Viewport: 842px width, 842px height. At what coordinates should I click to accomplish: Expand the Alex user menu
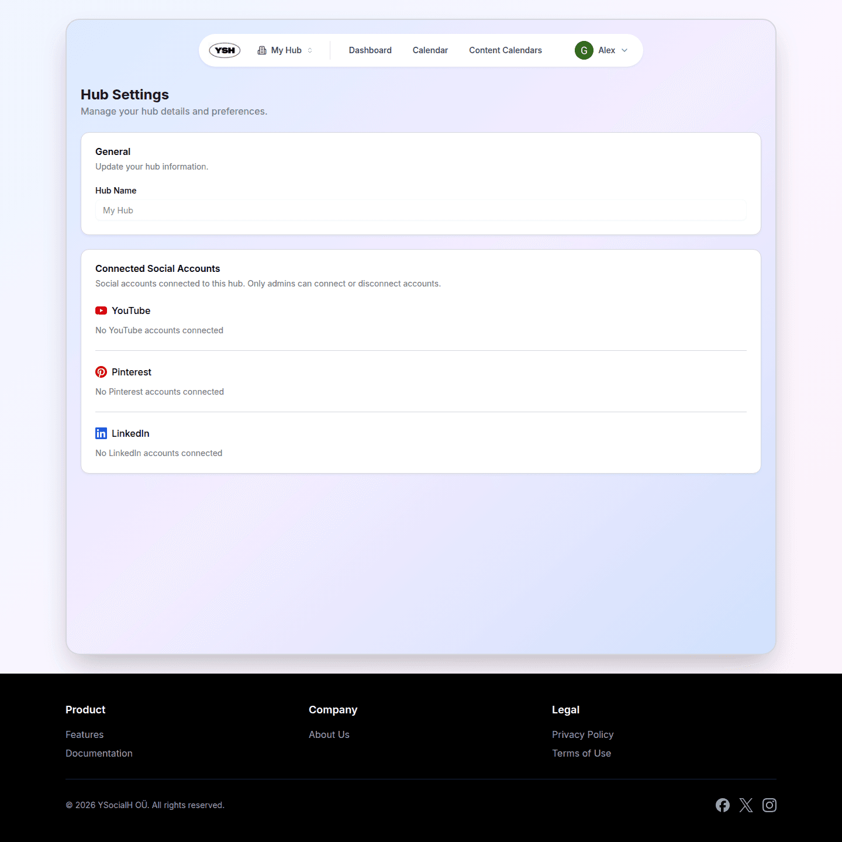coord(602,50)
